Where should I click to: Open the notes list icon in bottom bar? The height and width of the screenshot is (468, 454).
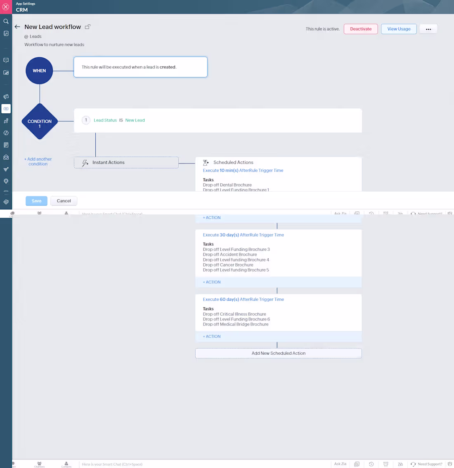point(357,464)
